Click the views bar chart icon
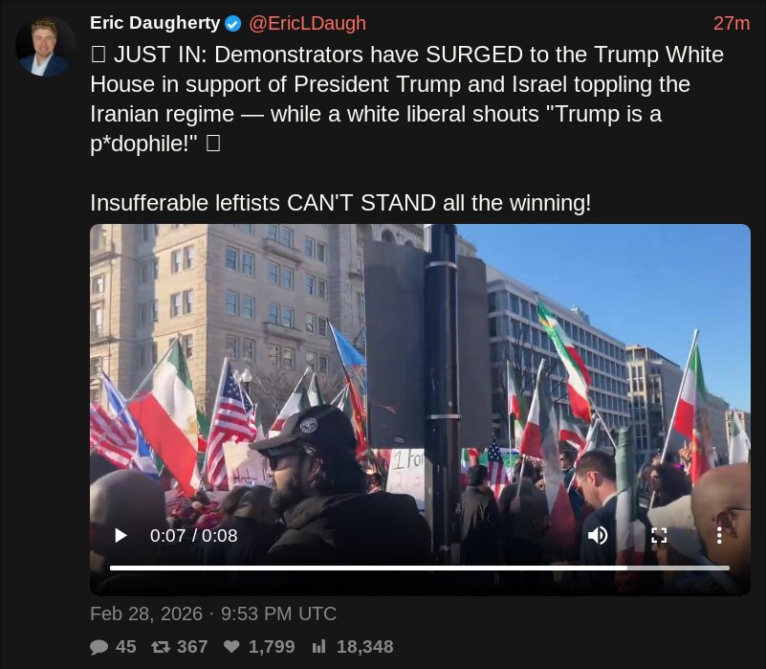This screenshot has width=766, height=669. pyautogui.click(x=318, y=647)
